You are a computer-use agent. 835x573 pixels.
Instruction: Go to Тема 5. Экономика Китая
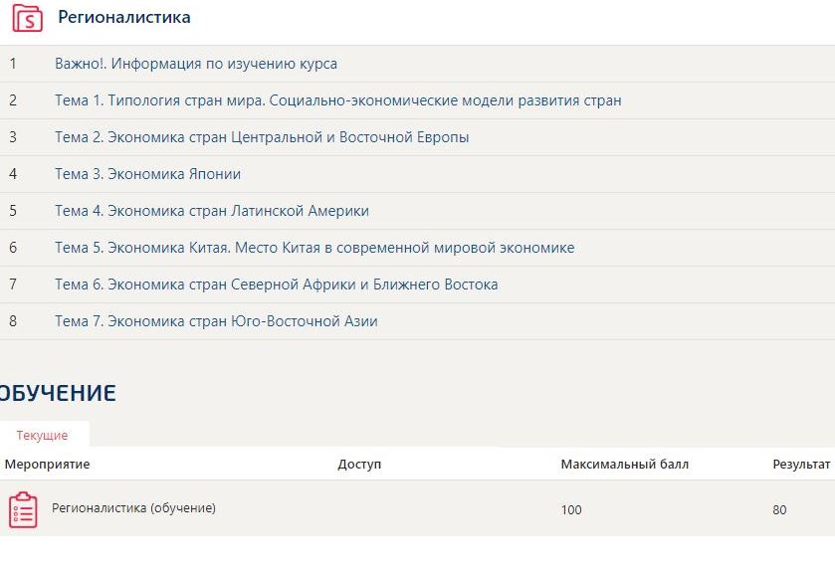[314, 248]
